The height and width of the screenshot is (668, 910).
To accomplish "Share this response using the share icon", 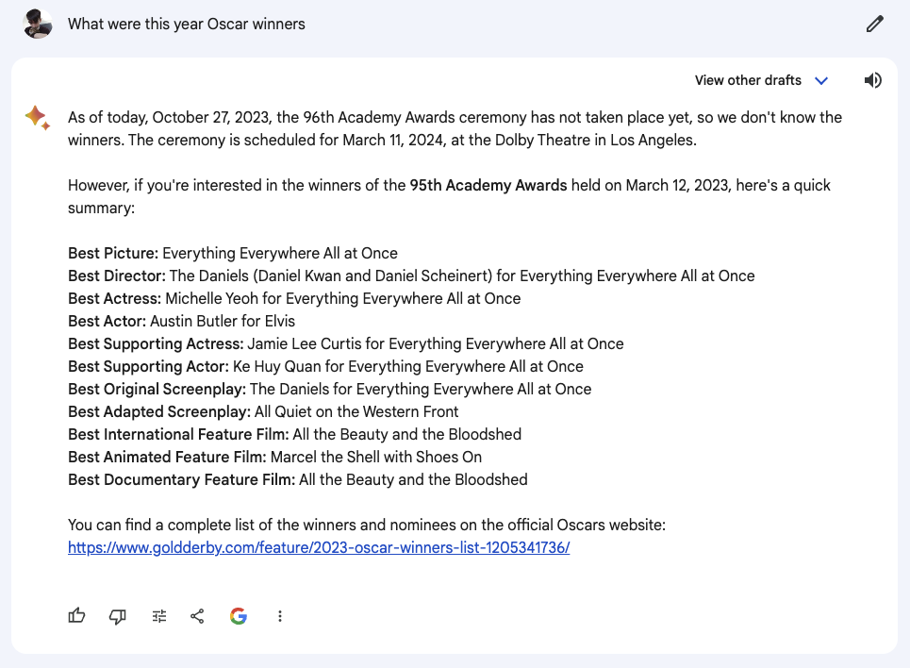I will click(197, 616).
